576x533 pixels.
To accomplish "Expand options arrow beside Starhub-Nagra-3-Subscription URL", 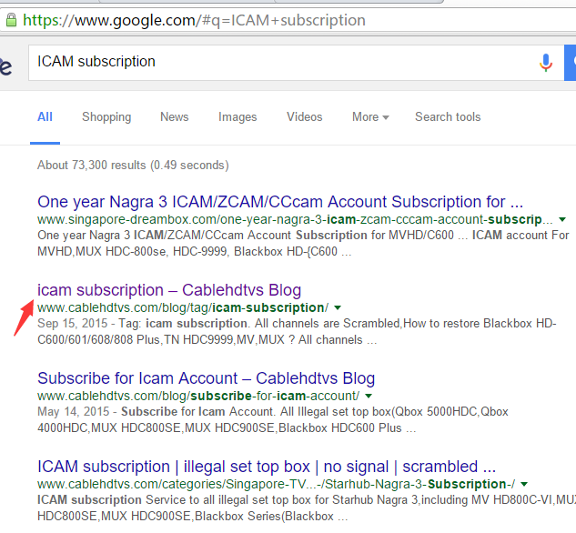I will click(524, 484).
